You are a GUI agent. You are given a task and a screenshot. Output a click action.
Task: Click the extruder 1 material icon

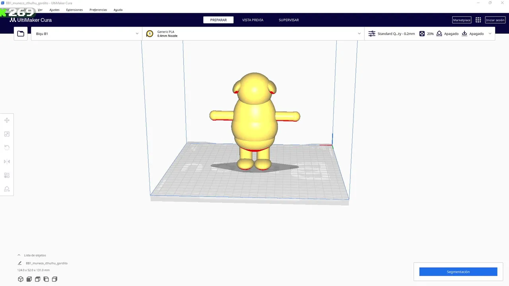pos(150,34)
